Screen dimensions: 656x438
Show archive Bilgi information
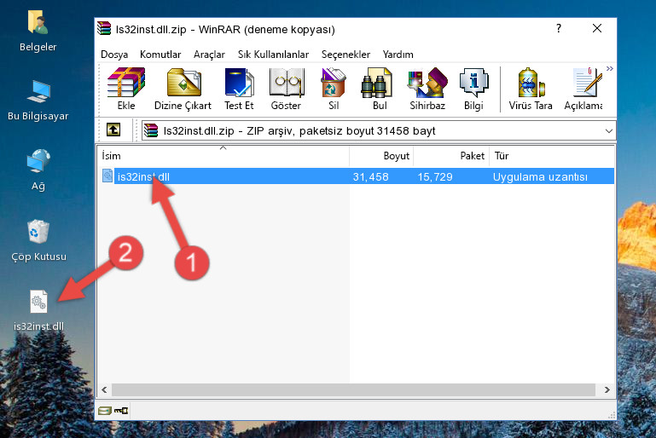tap(473, 89)
